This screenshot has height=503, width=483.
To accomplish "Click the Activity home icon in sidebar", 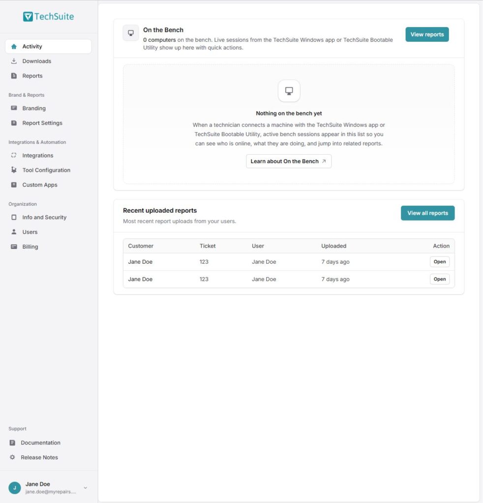I will [14, 47].
